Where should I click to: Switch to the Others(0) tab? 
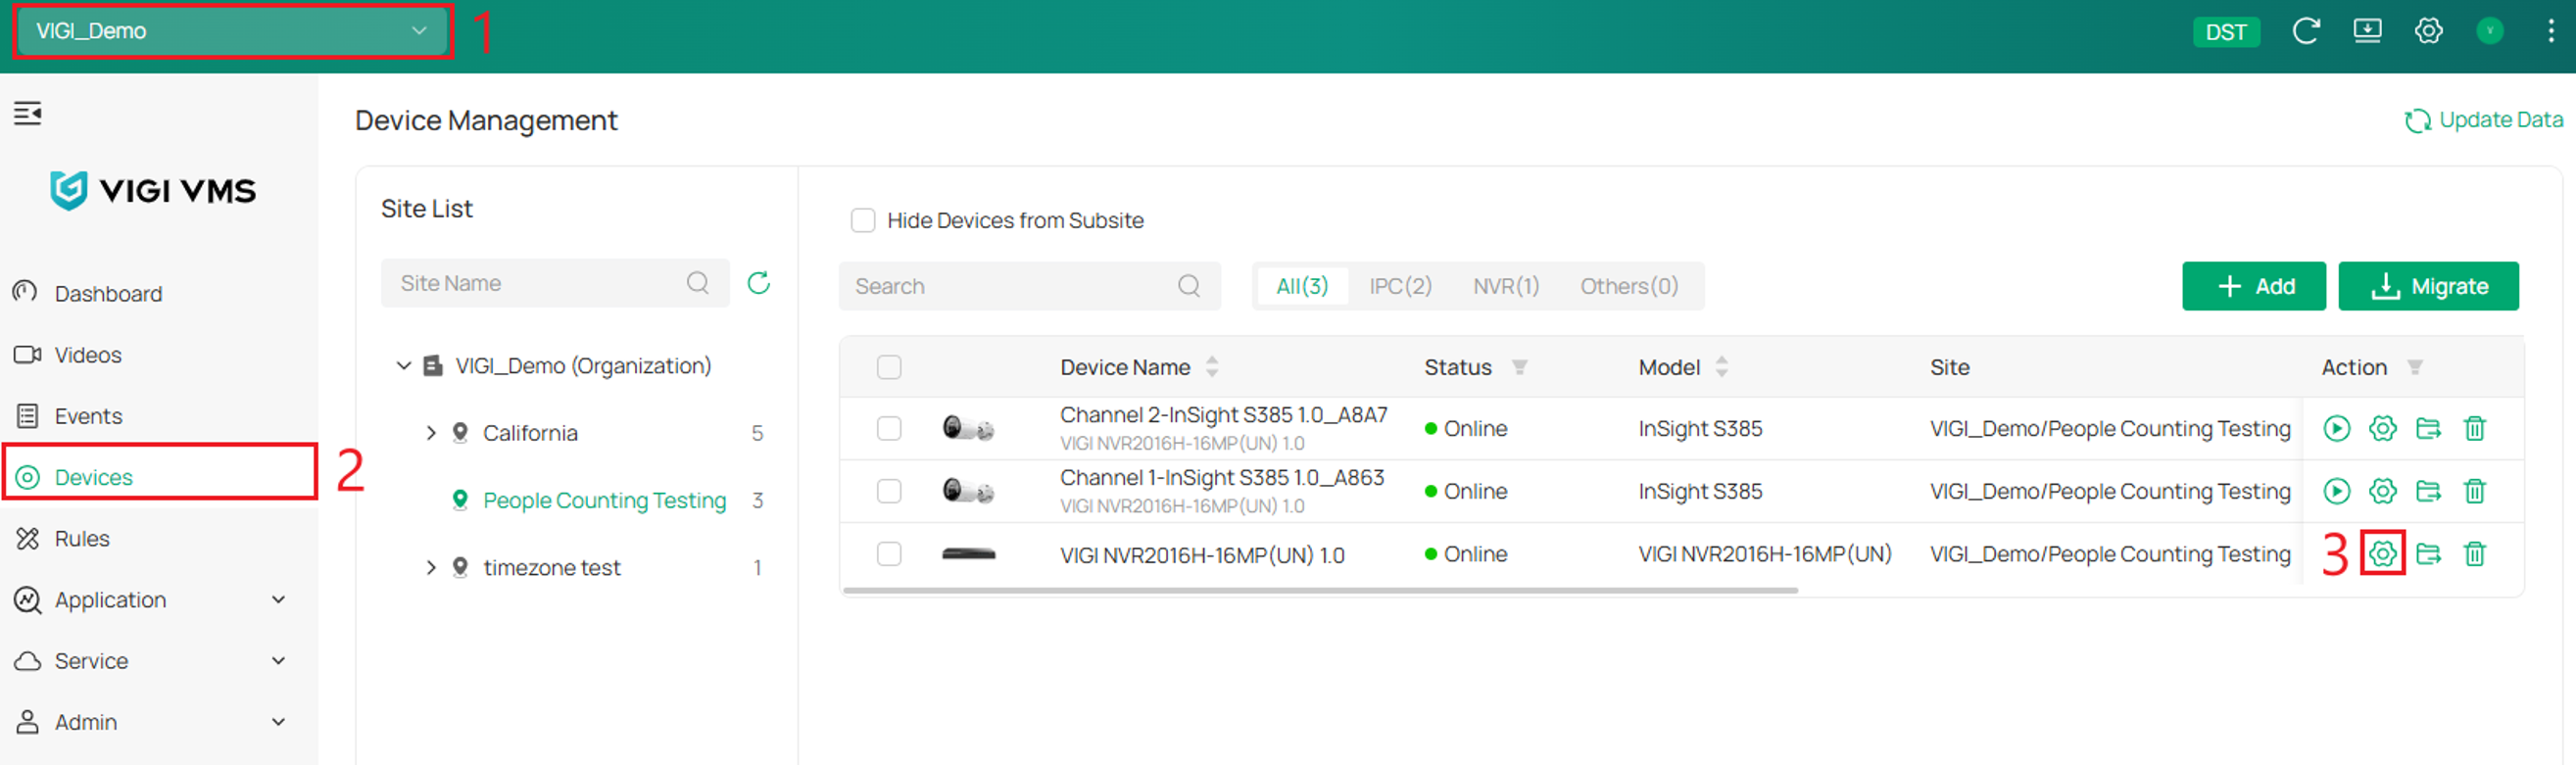click(x=1629, y=286)
